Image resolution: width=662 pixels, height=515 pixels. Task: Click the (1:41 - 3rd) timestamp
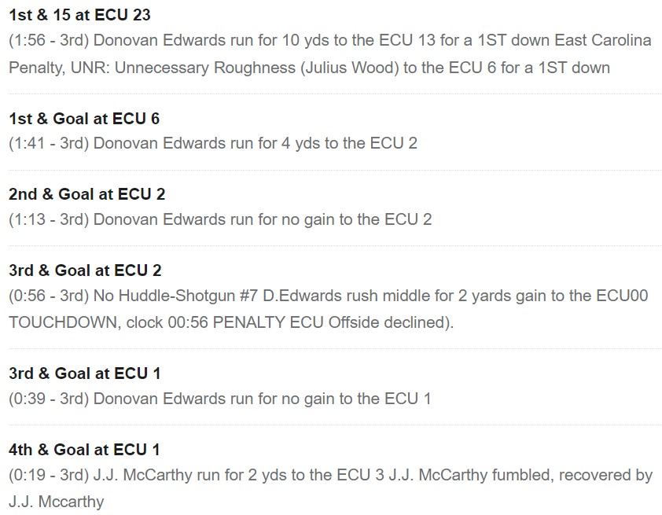click(x=49, y=143)
